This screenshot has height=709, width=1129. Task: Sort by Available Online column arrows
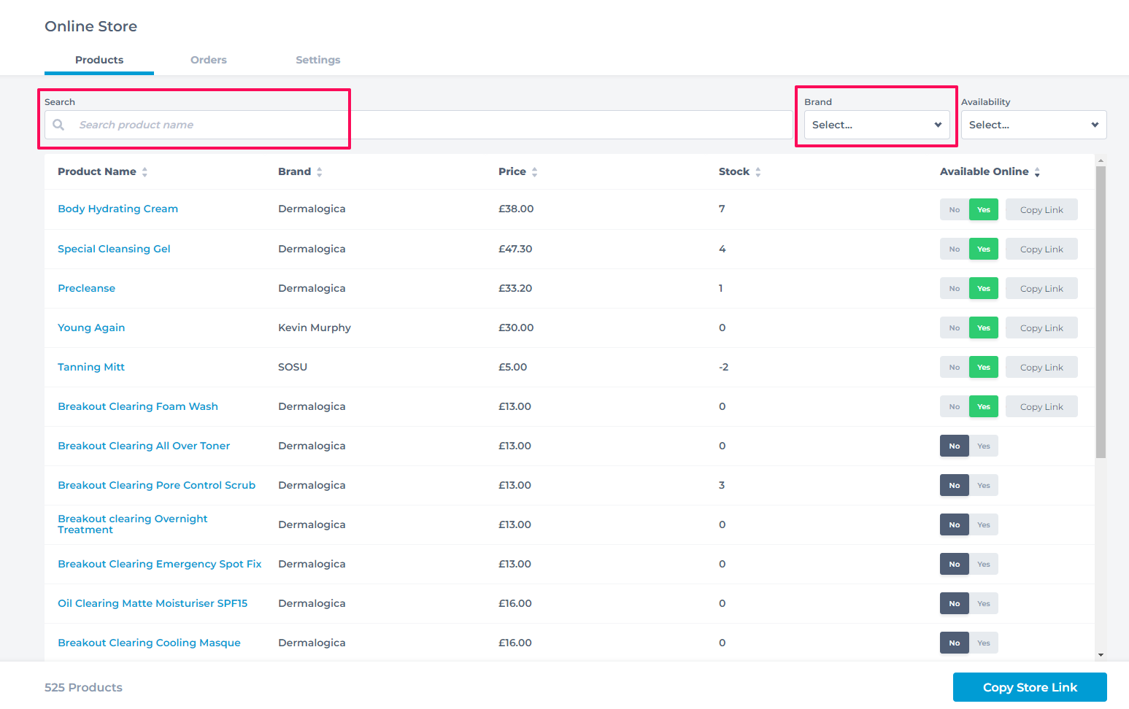(x=1036, y=172)
